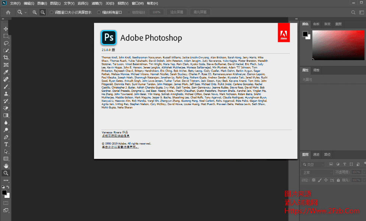Pick the Eyedropper tool
Image resolution: width=366 pixels, height=221 pixels.
coord(6,72)
